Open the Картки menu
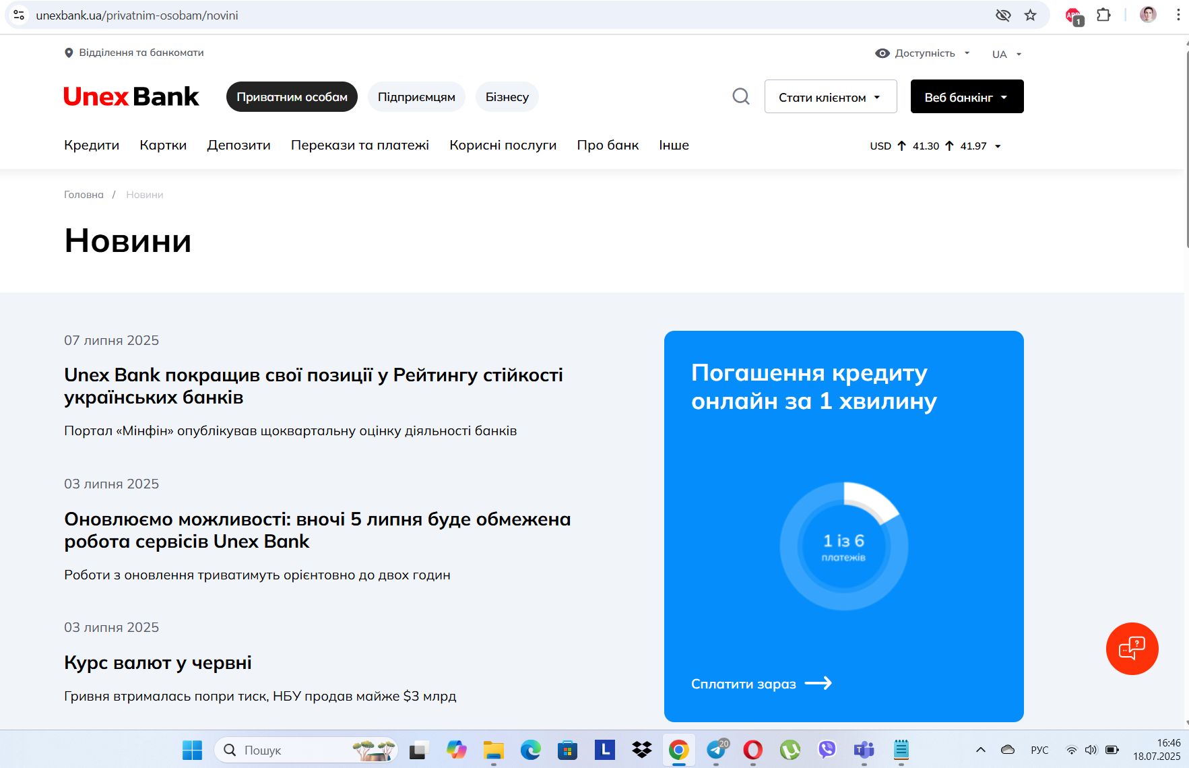This screenshot has width=1189, height=768. coord(163,145)
